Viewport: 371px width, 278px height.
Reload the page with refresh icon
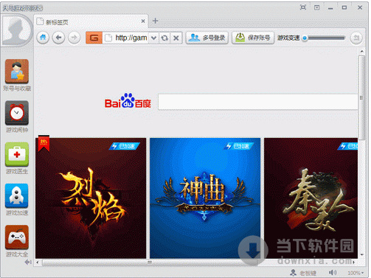(x=164, y=38)
